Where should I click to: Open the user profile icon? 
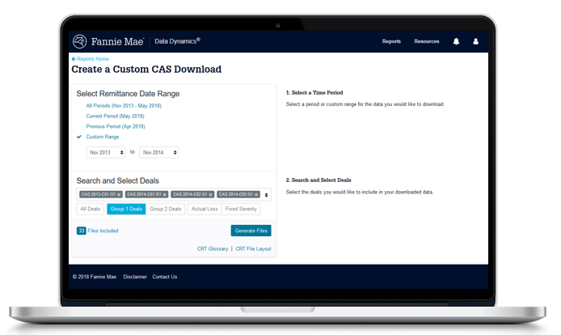pos(475,41)
